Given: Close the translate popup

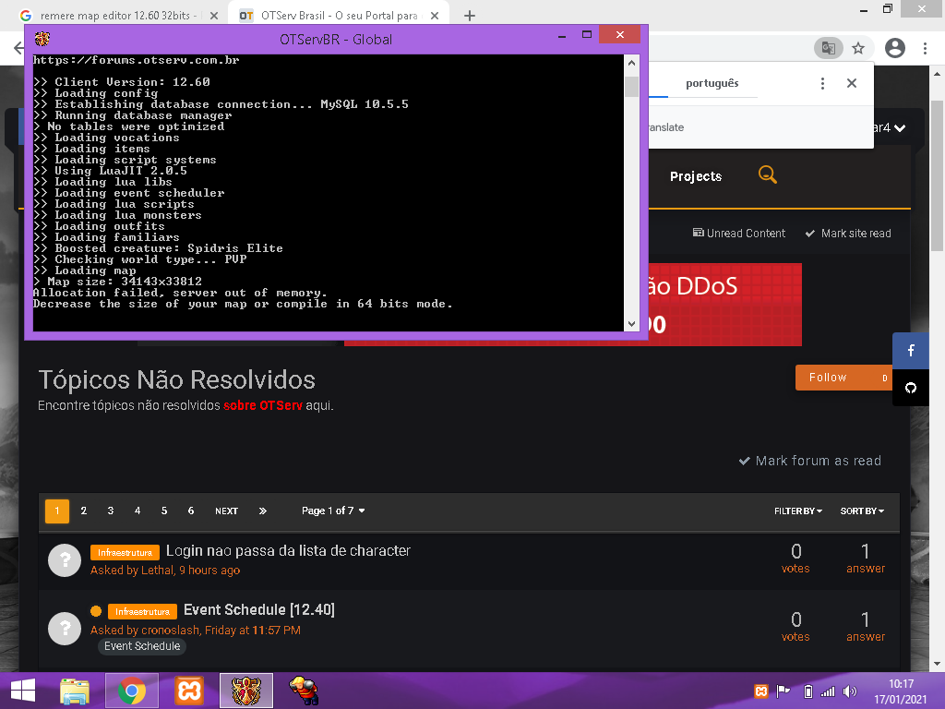Looking at the screenshot, I should tap(852, 83).
